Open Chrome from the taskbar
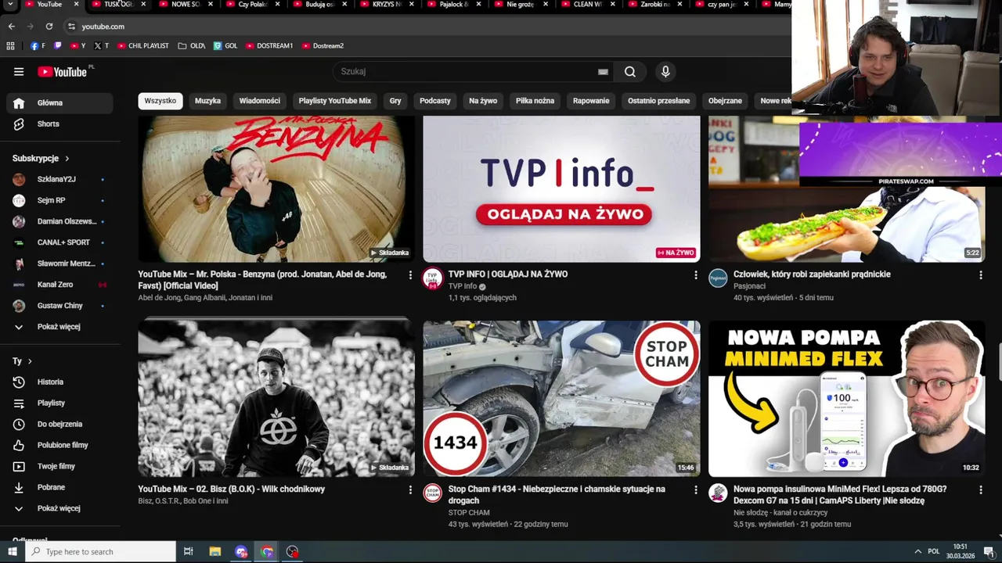1002x563 pixels. [267, 552]
